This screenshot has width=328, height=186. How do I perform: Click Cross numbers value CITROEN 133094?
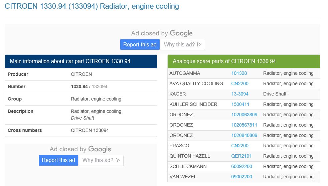tap(90, 130)
